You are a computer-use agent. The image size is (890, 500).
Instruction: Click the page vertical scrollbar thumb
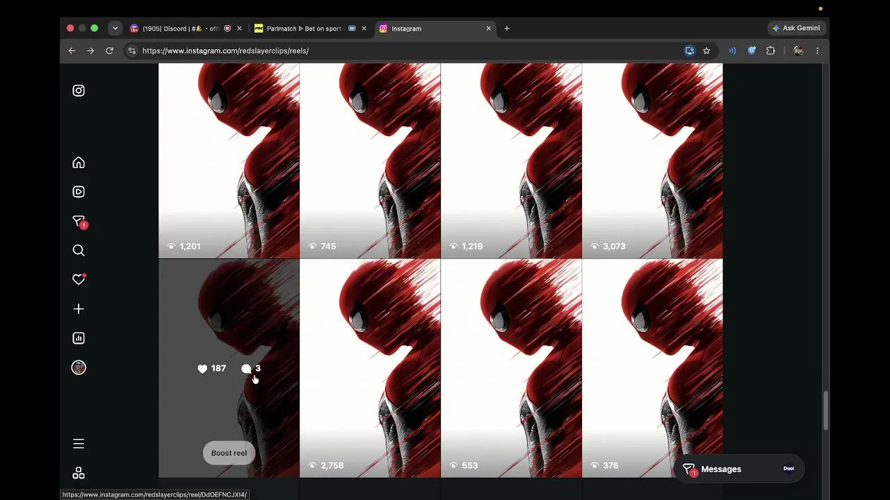(825, 411)
